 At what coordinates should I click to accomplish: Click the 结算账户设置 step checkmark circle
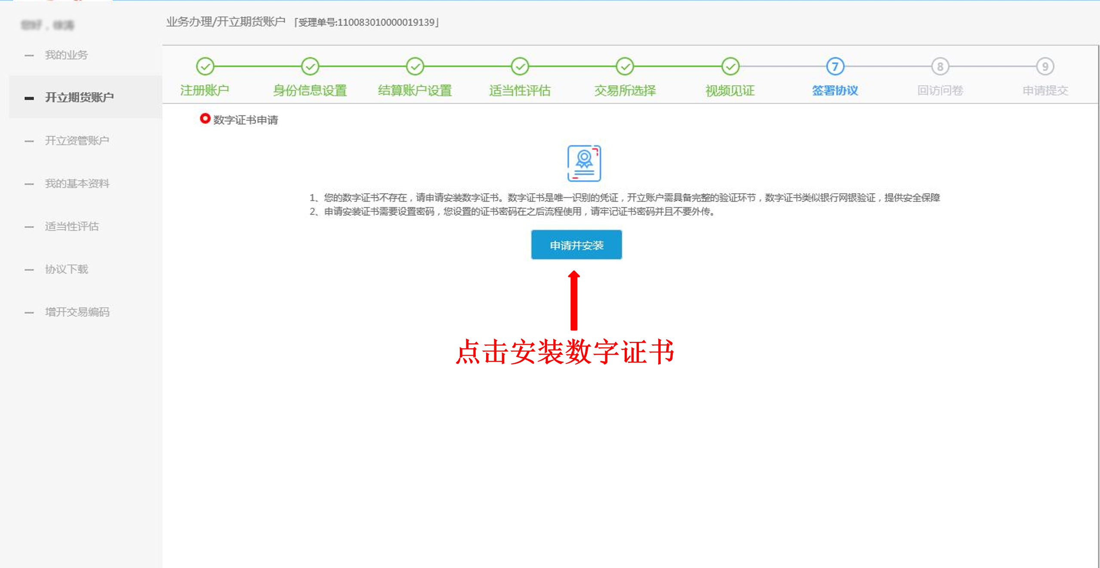click(x=415, y=67)
